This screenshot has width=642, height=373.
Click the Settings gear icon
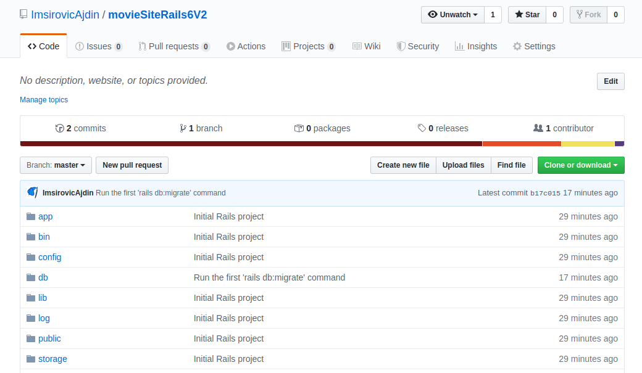point(517,46)
